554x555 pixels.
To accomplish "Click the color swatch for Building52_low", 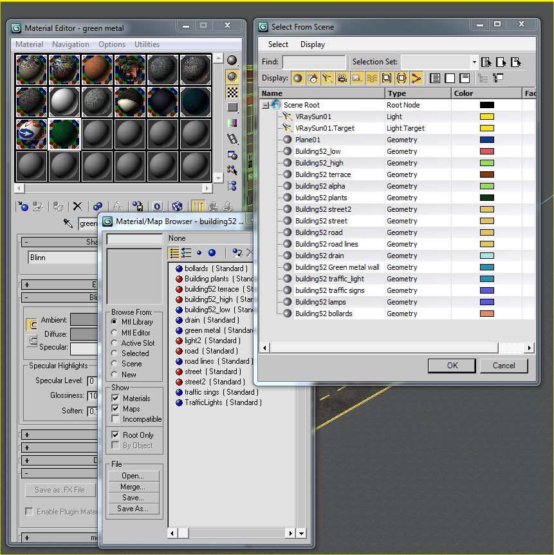I will (487, 151).
